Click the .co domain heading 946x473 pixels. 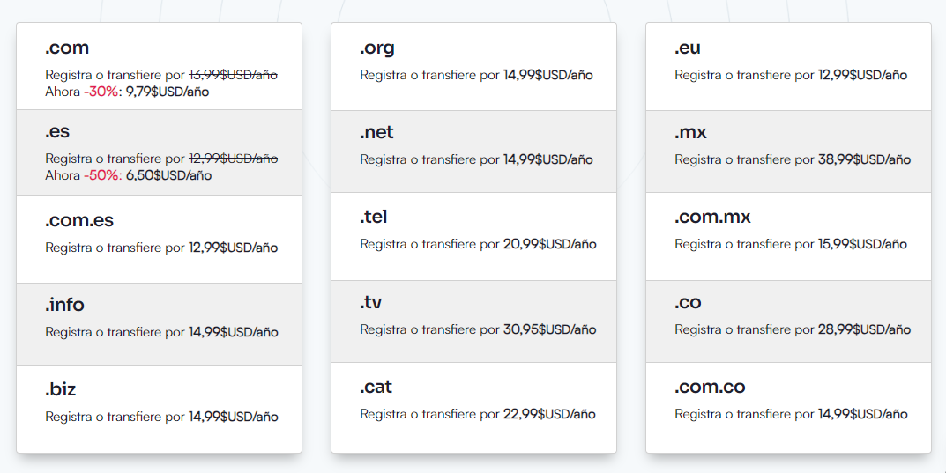[688, 302]
